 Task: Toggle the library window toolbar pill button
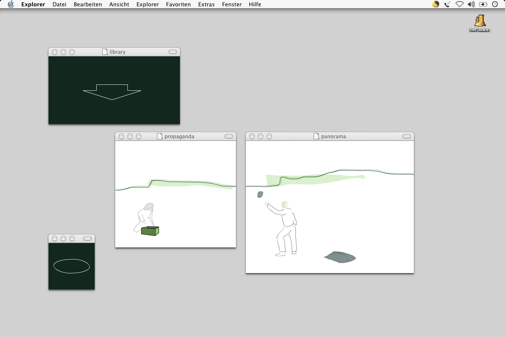[x=173, y=52]
